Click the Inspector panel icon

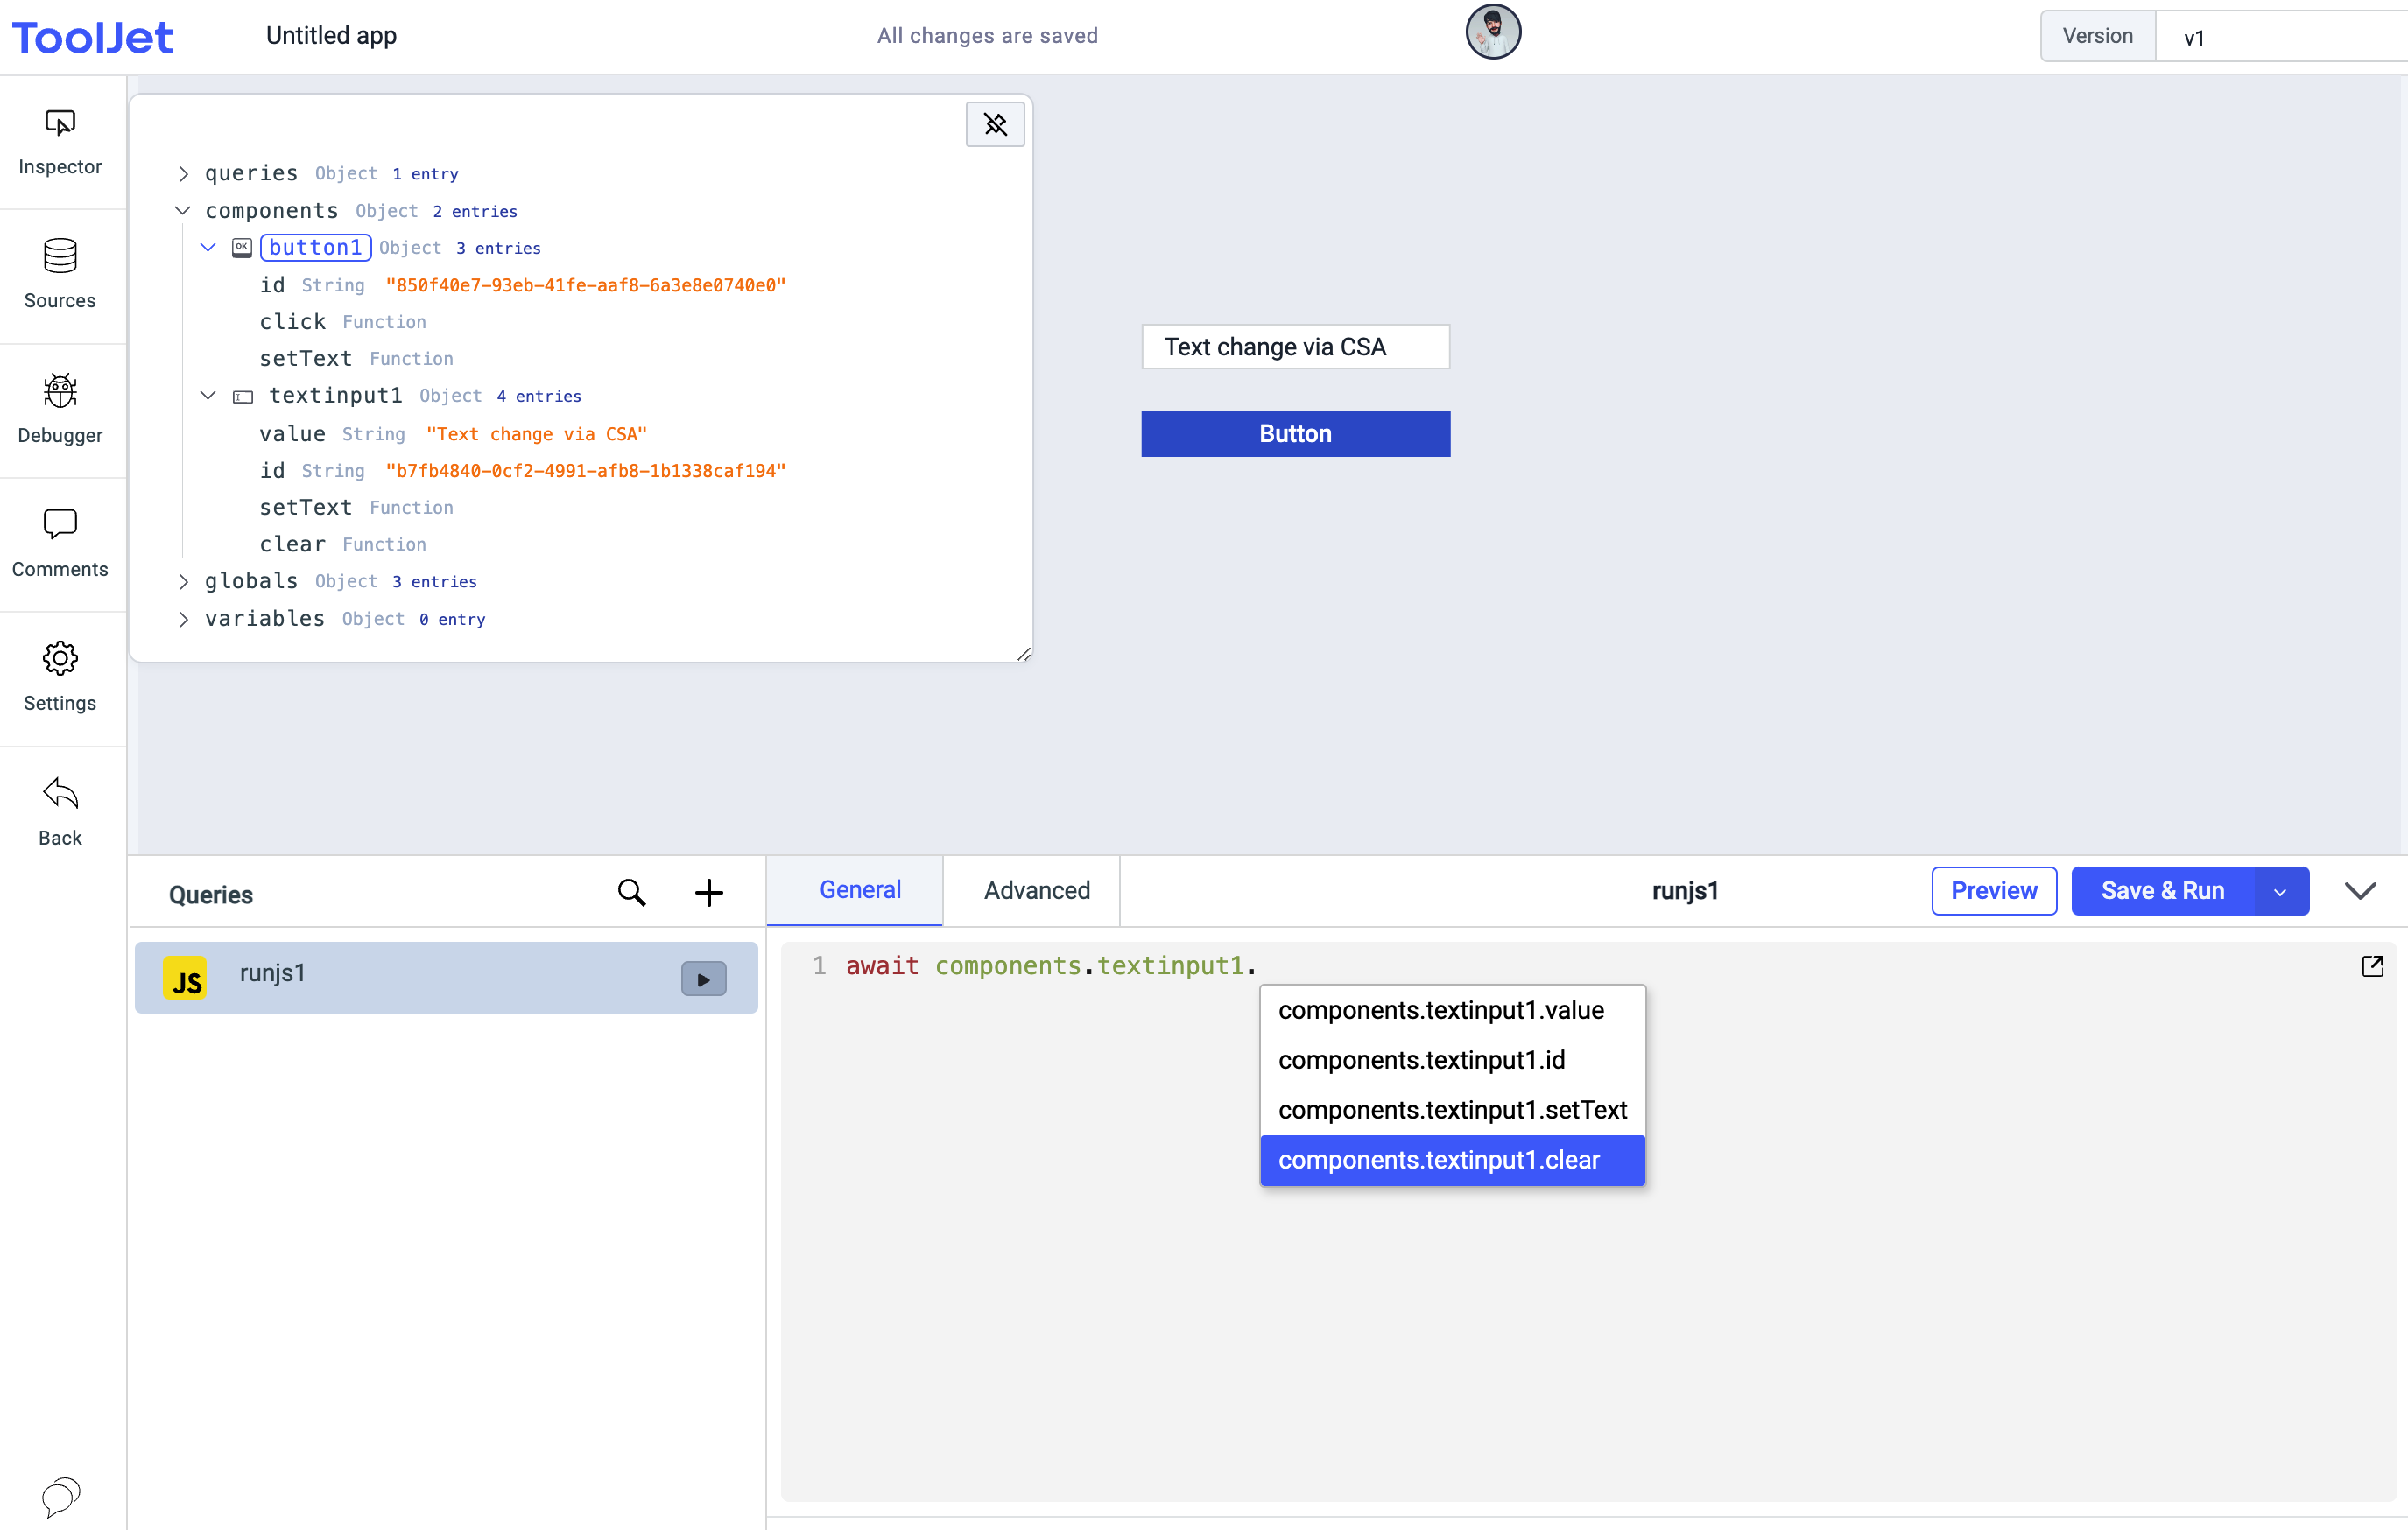(x=61, y=140)
